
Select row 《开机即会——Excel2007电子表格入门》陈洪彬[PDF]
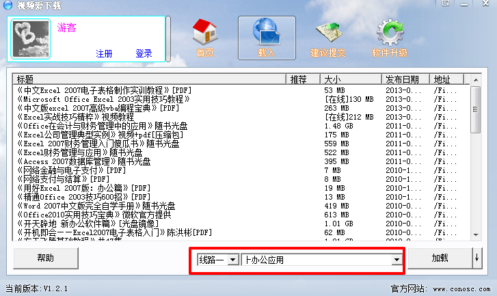(x=241, y=232)
